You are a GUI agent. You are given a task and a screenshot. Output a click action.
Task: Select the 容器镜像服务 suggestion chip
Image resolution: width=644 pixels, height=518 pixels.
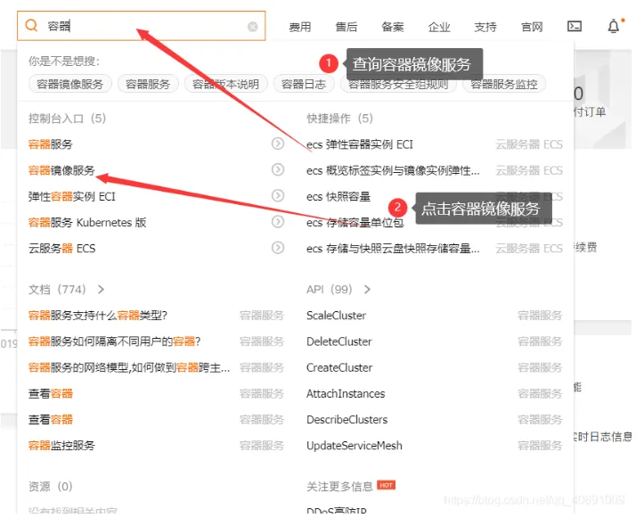pos(69,84)
